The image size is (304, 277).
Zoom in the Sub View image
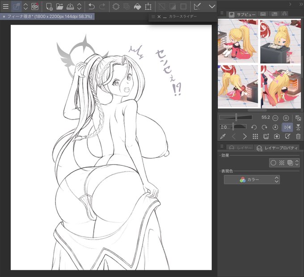286,118
